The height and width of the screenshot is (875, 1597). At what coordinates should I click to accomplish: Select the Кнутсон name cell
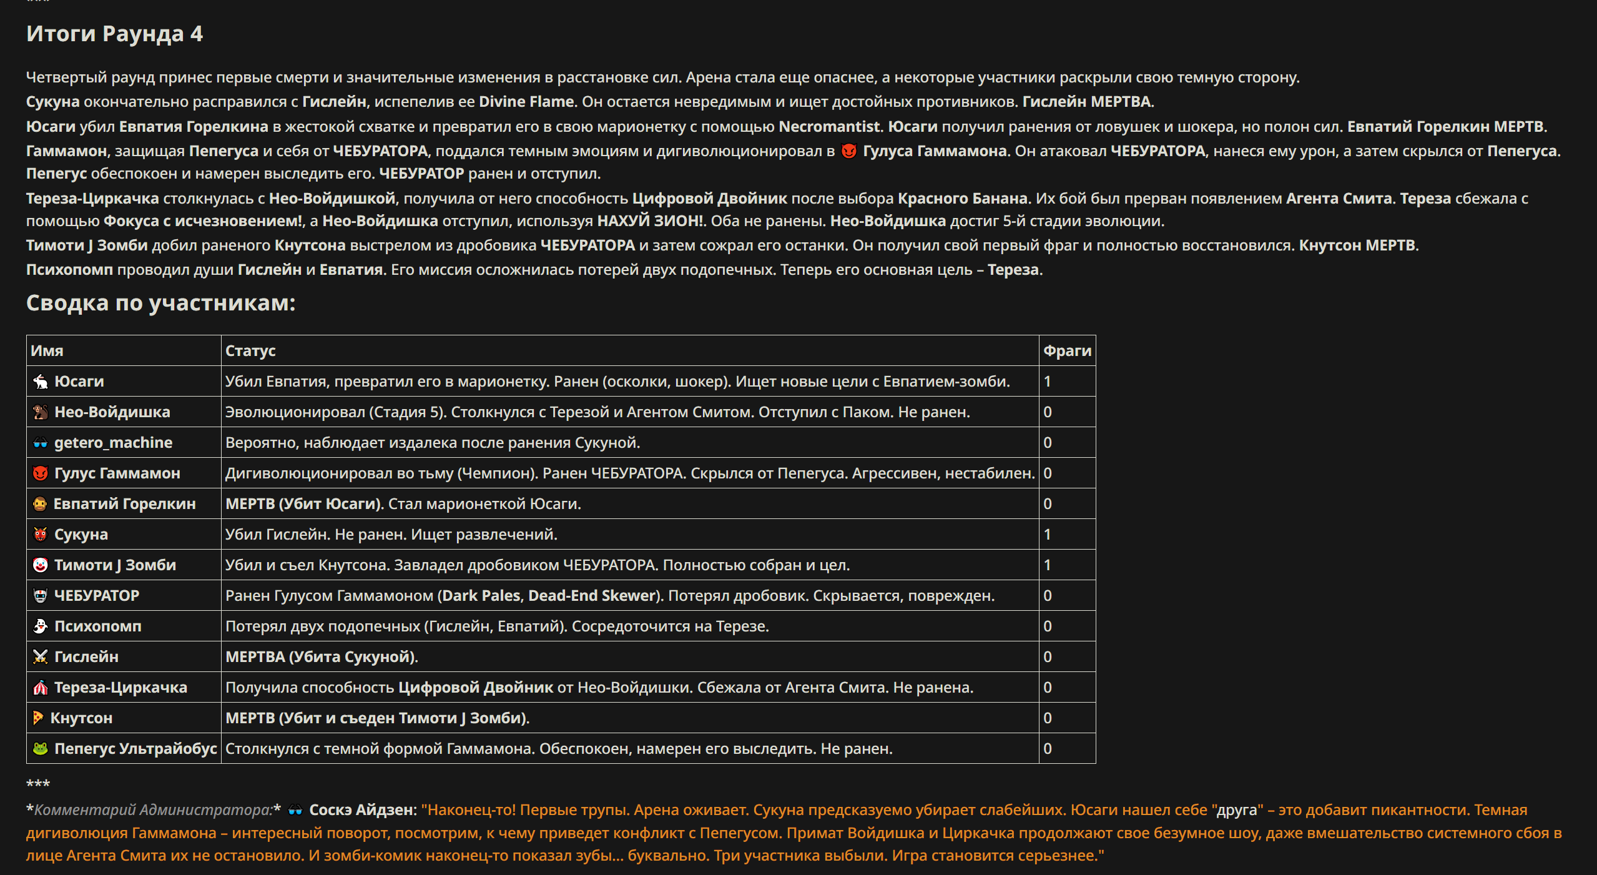pos(124,718)
